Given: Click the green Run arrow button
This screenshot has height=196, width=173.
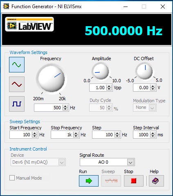Looking at the screenshot, I should tap(89, 181).
